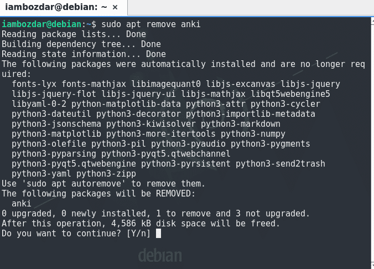Viewport: 374px width, 269px height.
Task: Click the blinking cursor after [Y/n]
Action: [158, 234]
